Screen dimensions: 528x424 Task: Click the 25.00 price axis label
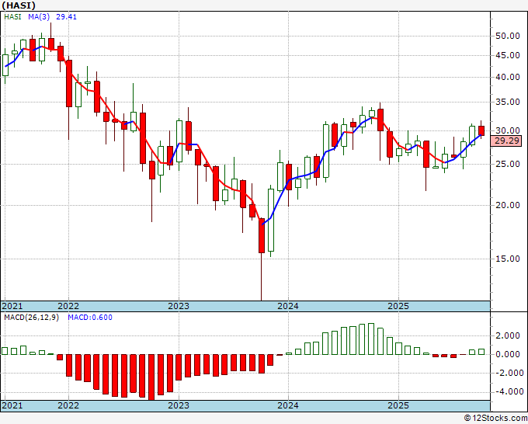pos(508,165)
